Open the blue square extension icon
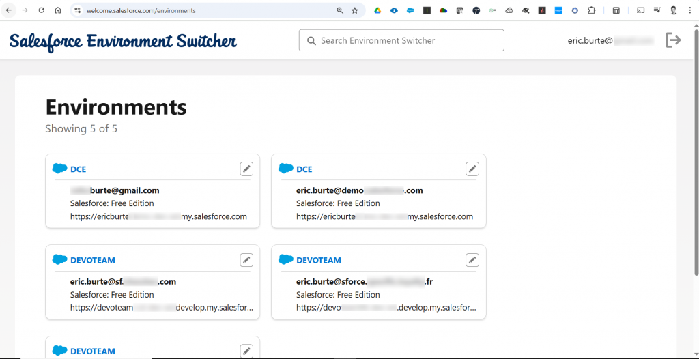The height and width of the screenshot is (359, 699). (x=558, y=10)
